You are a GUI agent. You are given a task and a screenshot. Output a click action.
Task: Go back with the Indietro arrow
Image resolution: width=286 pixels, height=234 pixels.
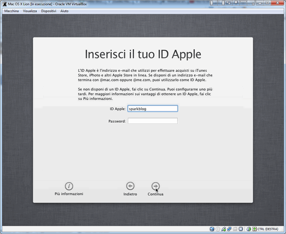130,186
